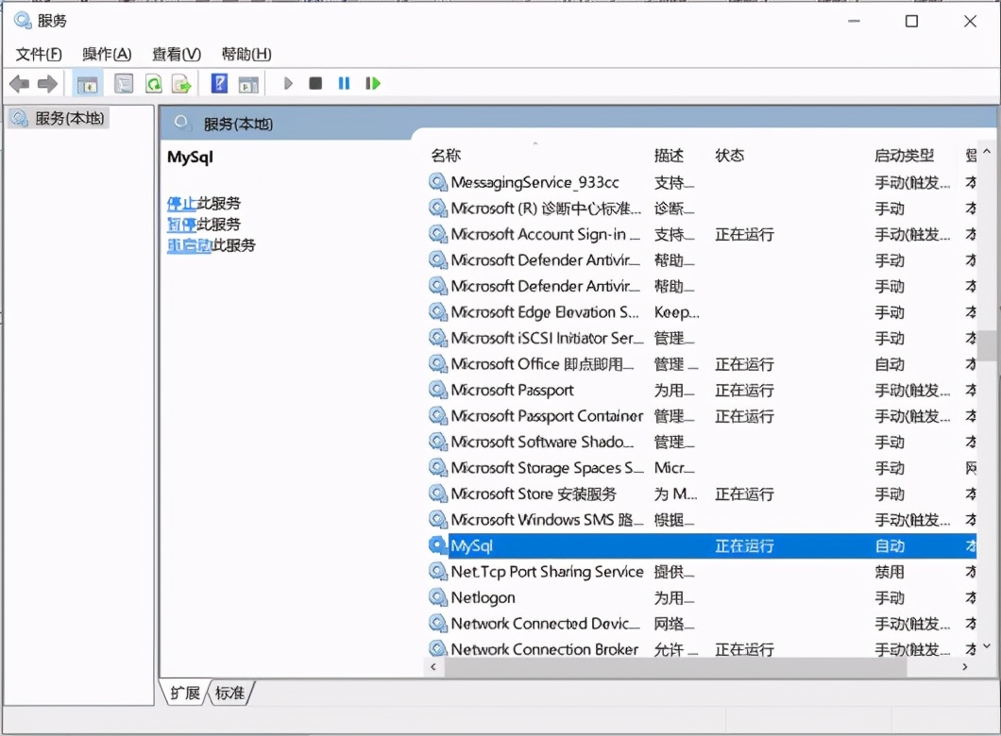Click the vertical scrollbar thumb
1001x736 pixels.
tap(989, 345)
